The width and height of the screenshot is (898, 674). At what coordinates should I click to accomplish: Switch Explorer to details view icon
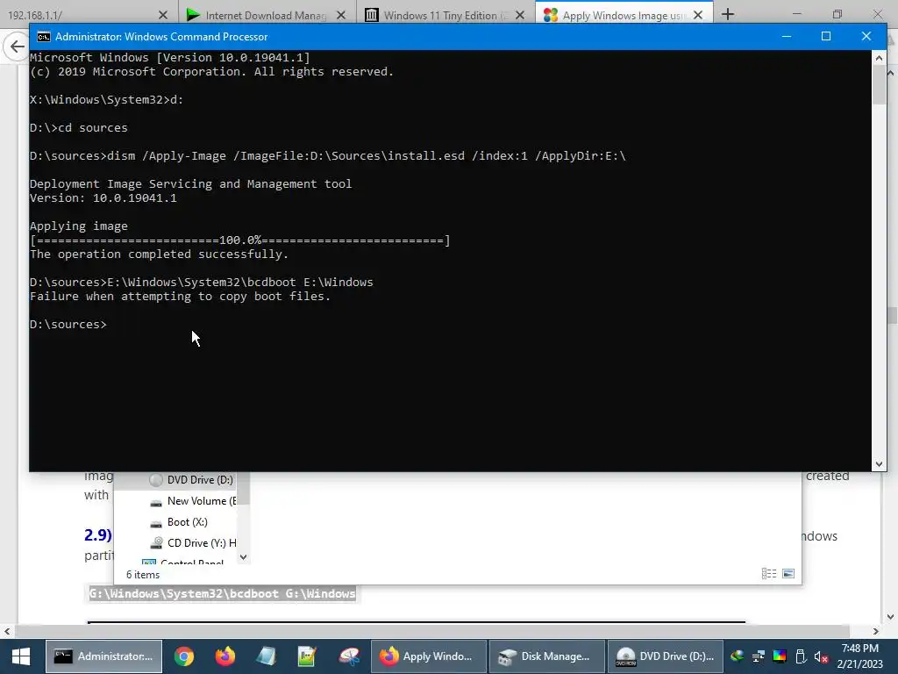(769, 574)
